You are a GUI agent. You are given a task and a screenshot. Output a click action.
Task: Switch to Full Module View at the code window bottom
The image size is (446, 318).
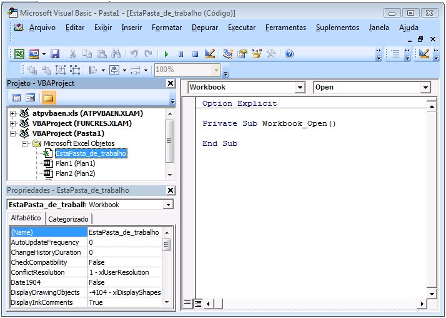tap(197, 304)
